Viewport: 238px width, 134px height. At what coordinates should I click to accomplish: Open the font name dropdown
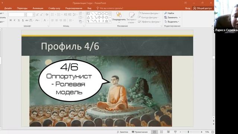(25, 15)
